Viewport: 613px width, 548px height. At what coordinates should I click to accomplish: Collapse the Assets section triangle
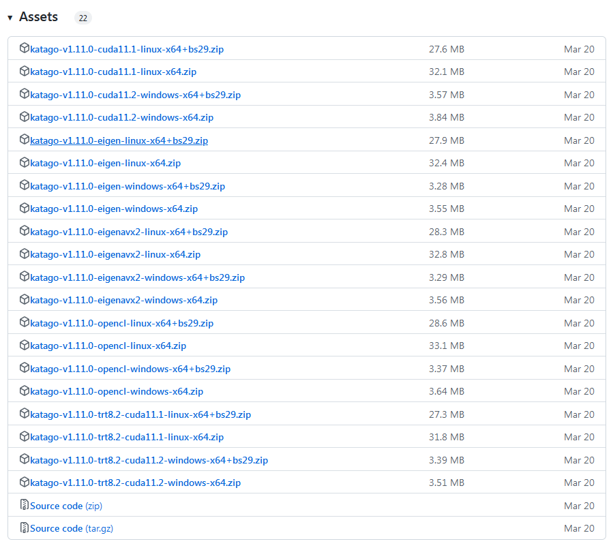[x=10, y=18]
